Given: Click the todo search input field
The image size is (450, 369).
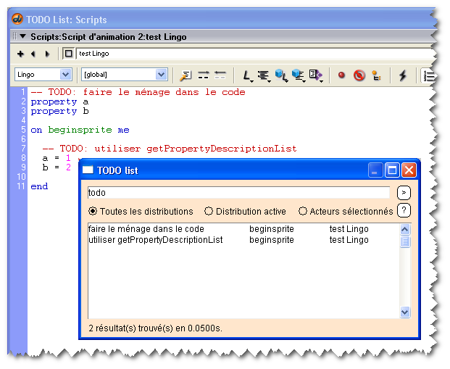Looking at the screenshot, I should 238,192.
